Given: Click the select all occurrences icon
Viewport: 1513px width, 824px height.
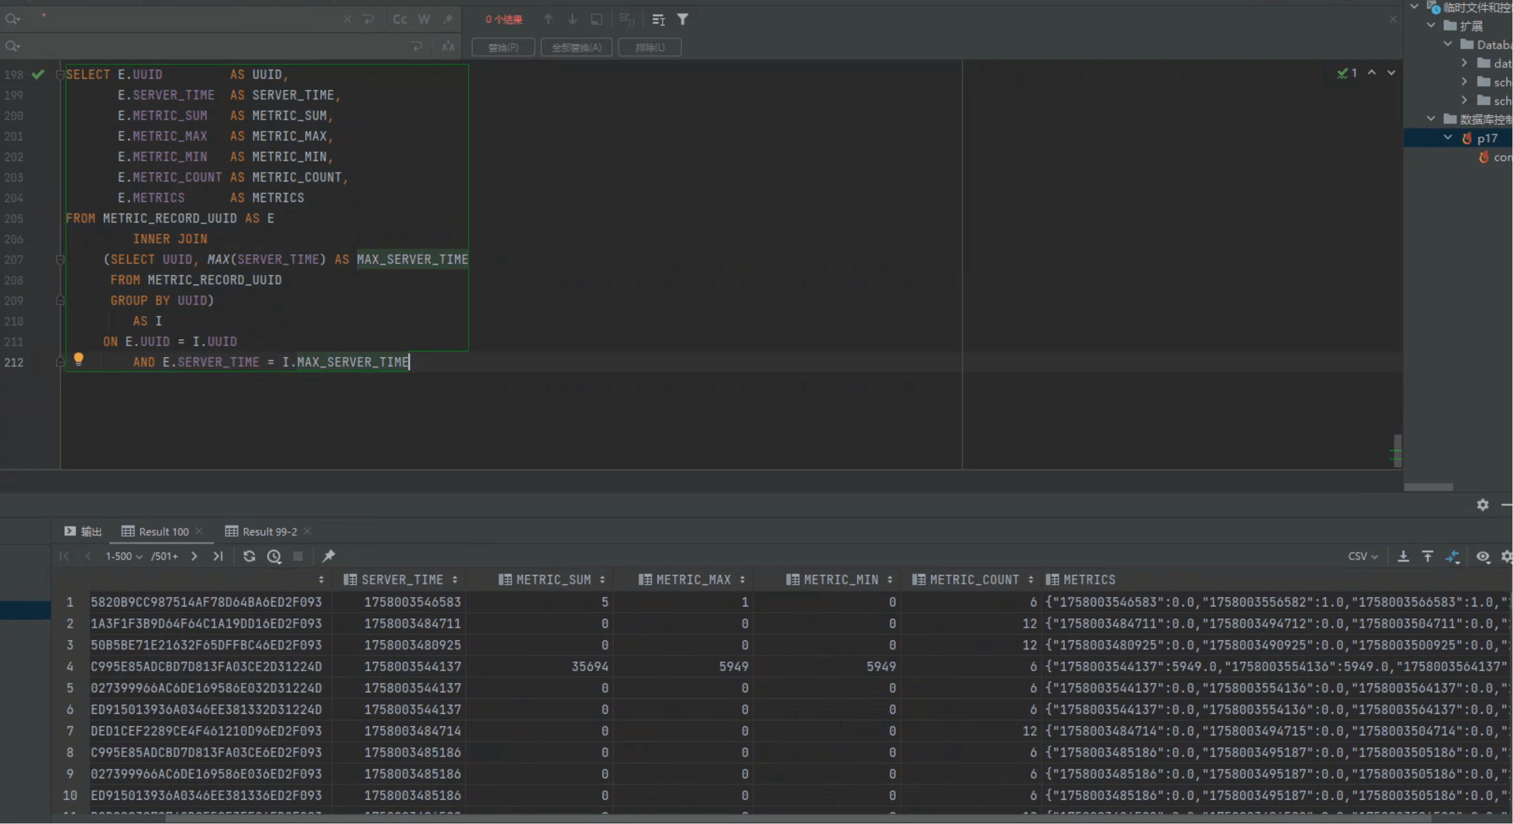Looking at the screenshot, I should coord(627,19).
